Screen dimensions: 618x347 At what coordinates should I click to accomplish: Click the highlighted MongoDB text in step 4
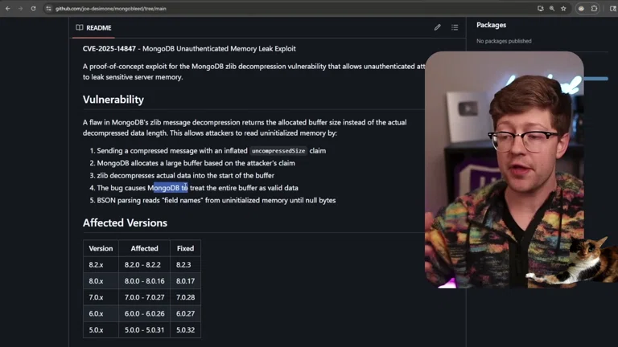pyautogui.click(x=167, y=188)
